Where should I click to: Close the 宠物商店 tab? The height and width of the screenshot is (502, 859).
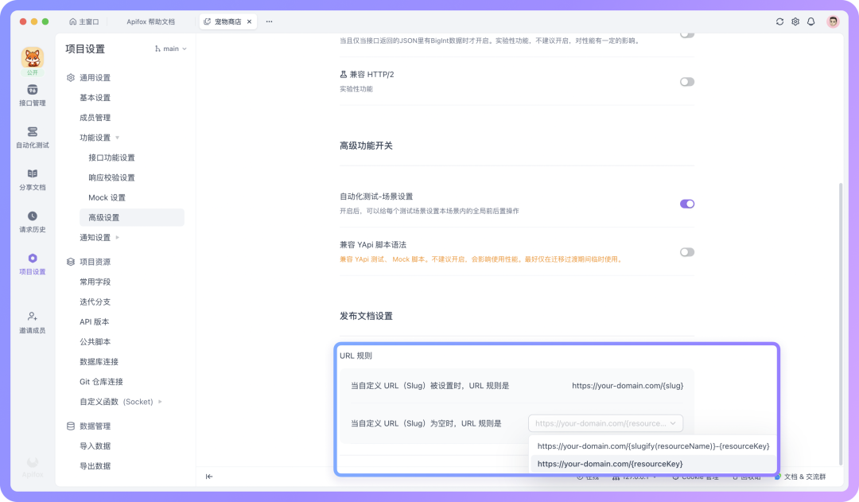249,21
